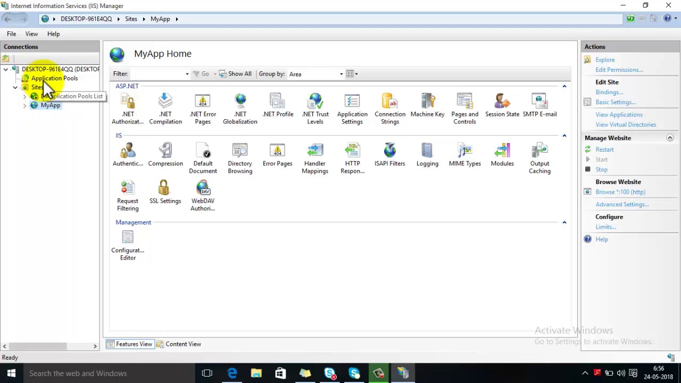Viewport: 681px width, 383px height.
Task: Stop the website
Action: point(601,170)
